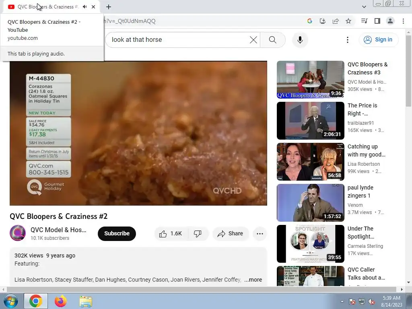Viewport: 412px width, 309px height.
Task: Click the Share button
Action: click(231, 234)
